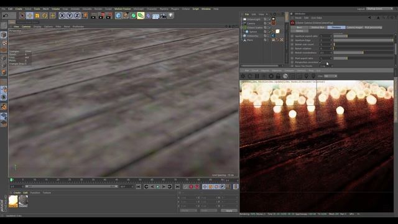Click the coordinate system icon
Viewport: 398px width, 224px height.
tap(85, 16)
